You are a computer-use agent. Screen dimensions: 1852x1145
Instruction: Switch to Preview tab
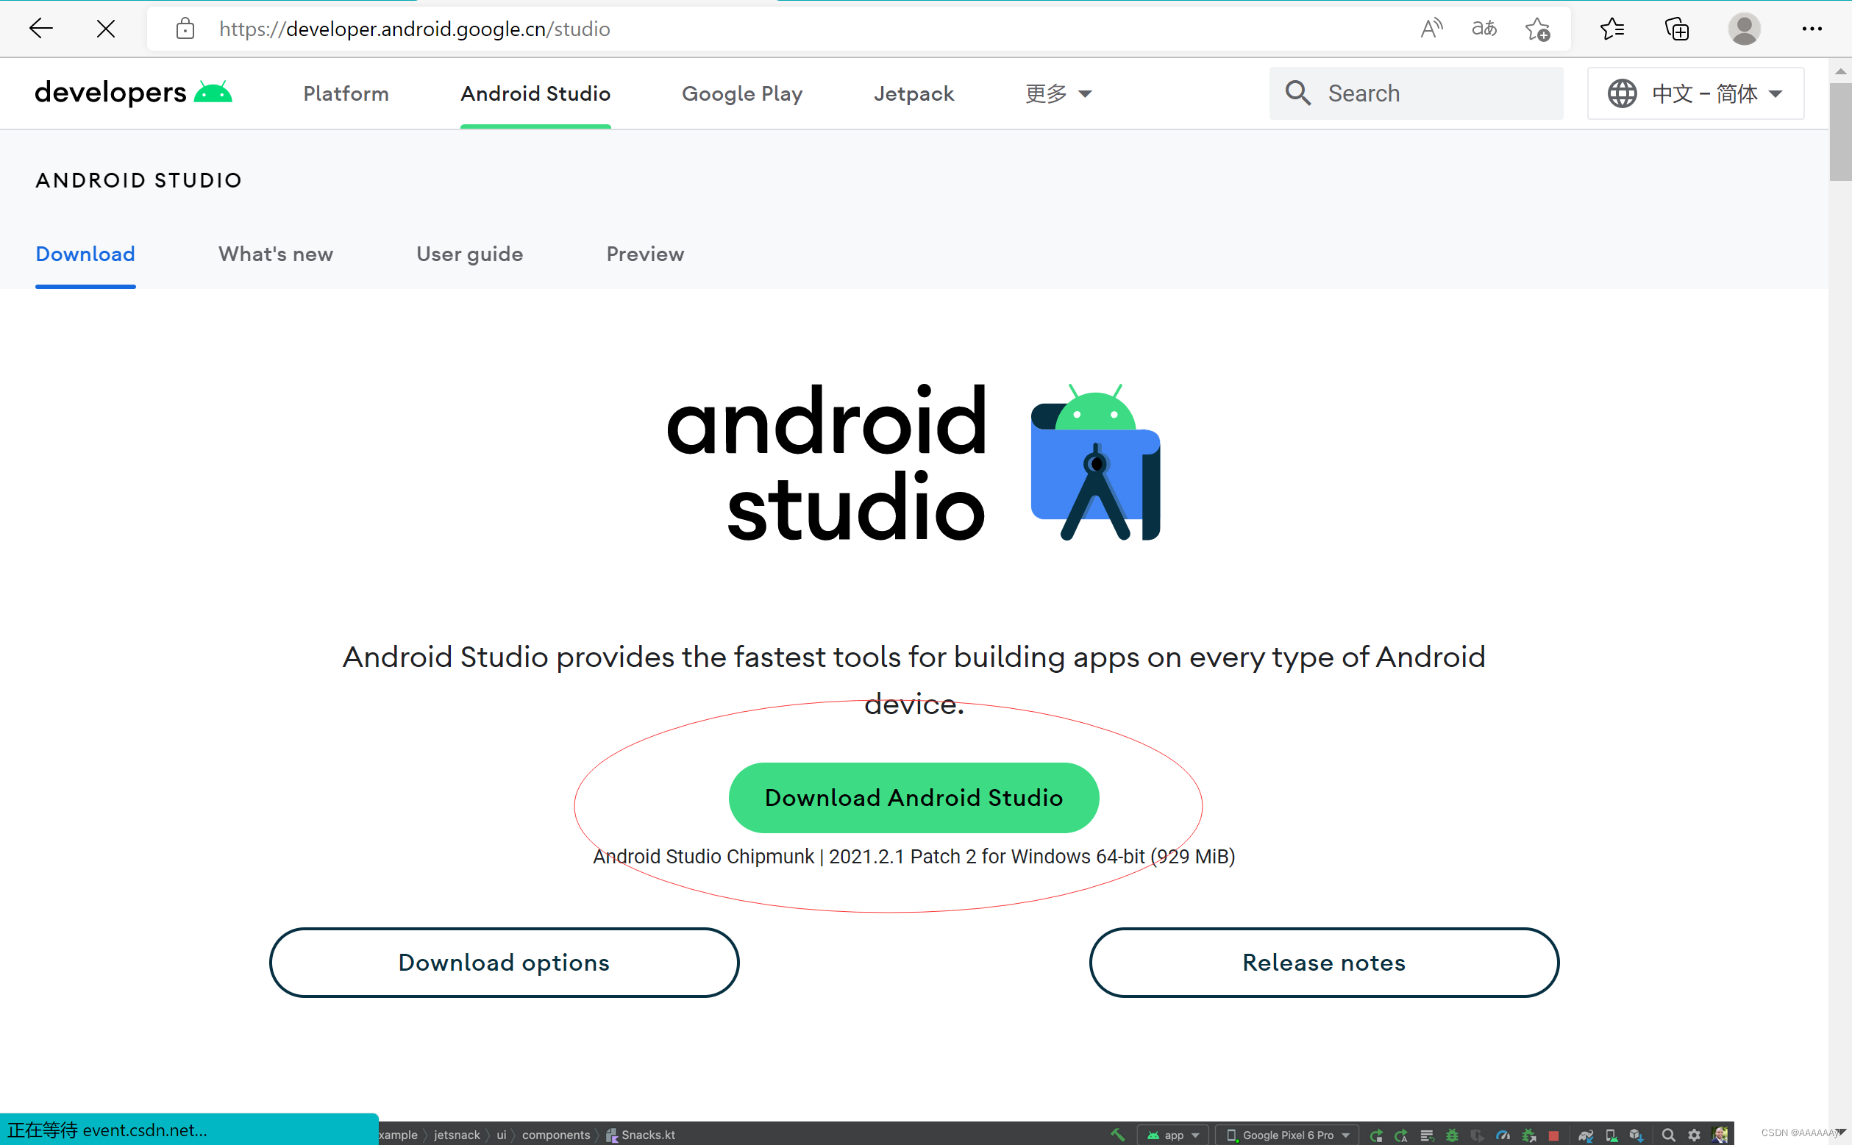pos(645,254)
